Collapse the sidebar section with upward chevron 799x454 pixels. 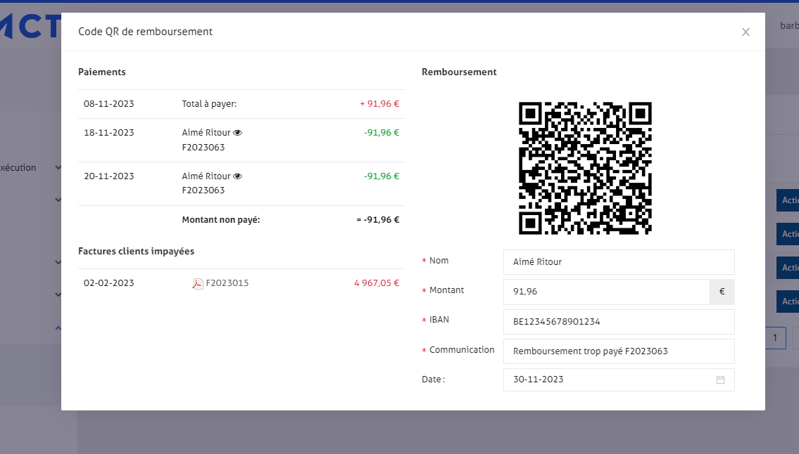[58, 327]
